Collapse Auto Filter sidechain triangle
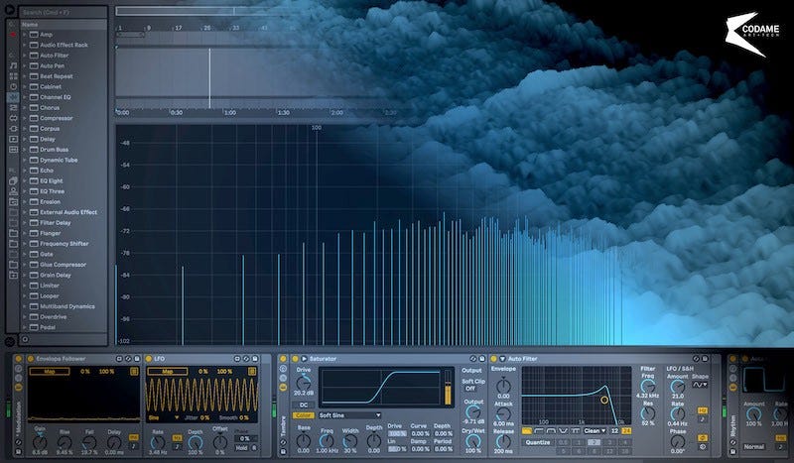The image size is (794, 463). pos(503,359)
